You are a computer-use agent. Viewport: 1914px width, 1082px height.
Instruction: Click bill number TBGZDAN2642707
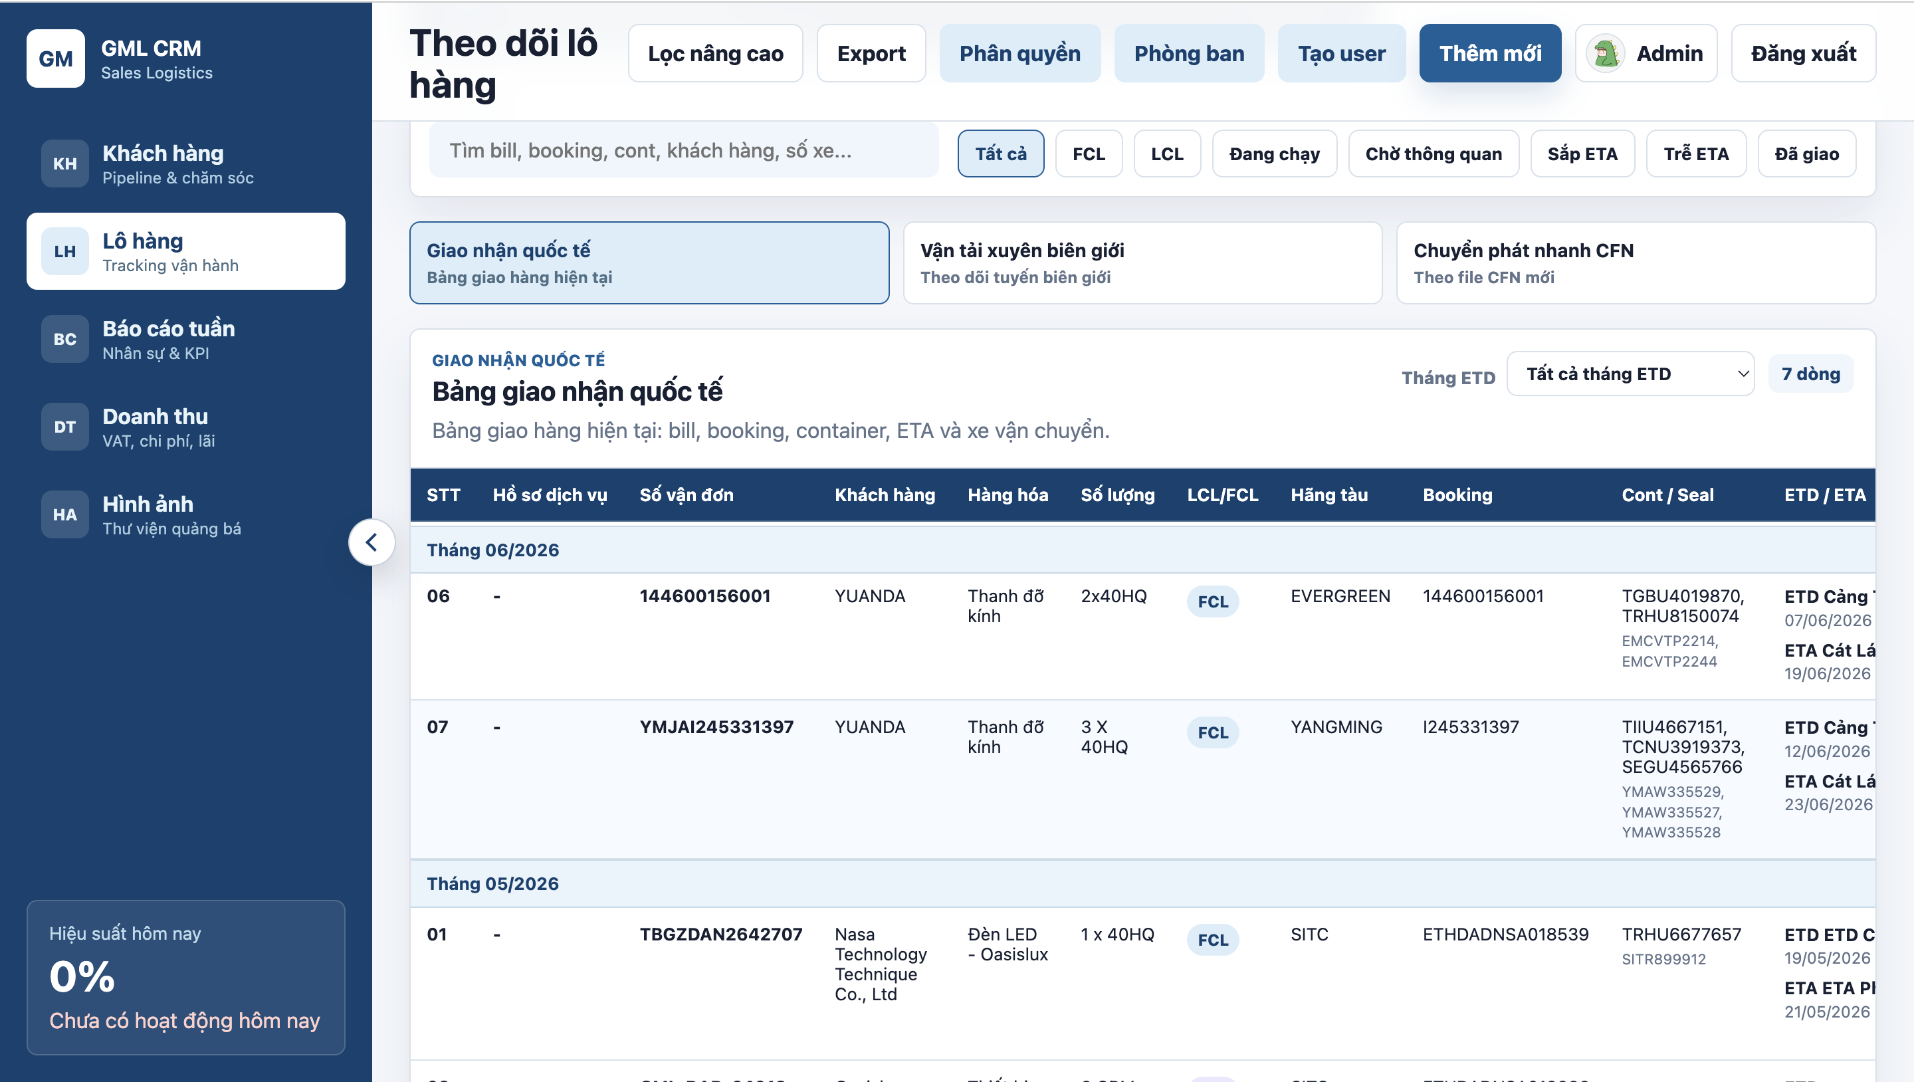tap(720, 934)
